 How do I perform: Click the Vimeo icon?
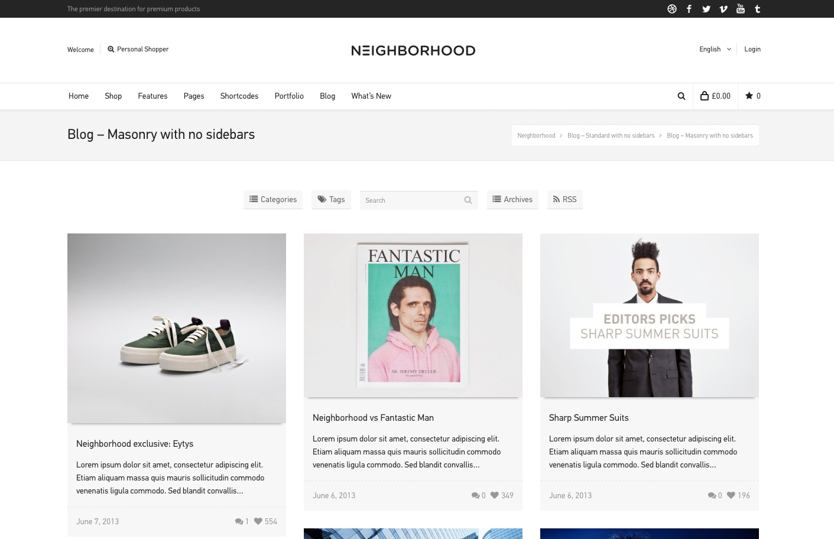[x=723, y=9]
